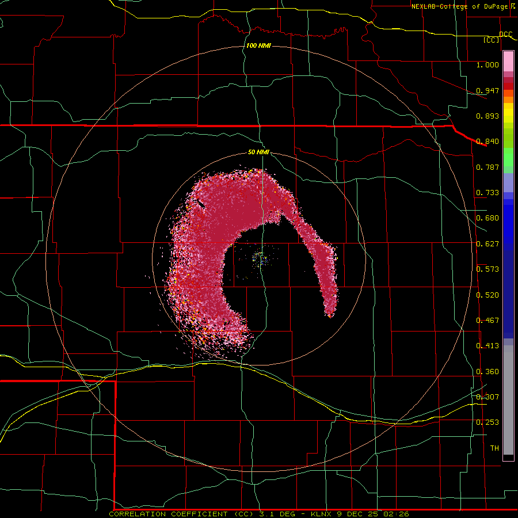Click the 0.520 color scale value
The width and height of the screenshot is (518, 518).
click(x=487, y=295)
